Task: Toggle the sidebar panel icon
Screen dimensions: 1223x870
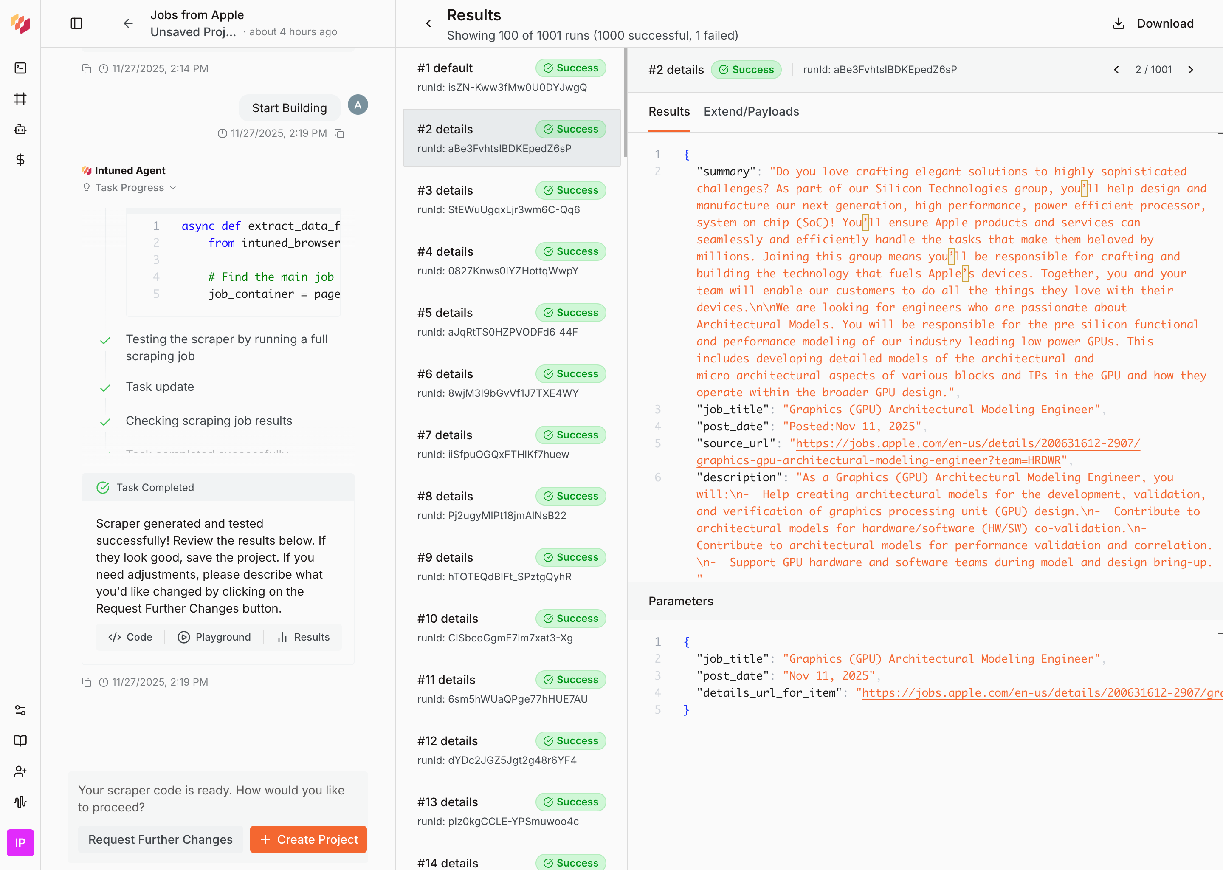Action: tap(76, 23)
